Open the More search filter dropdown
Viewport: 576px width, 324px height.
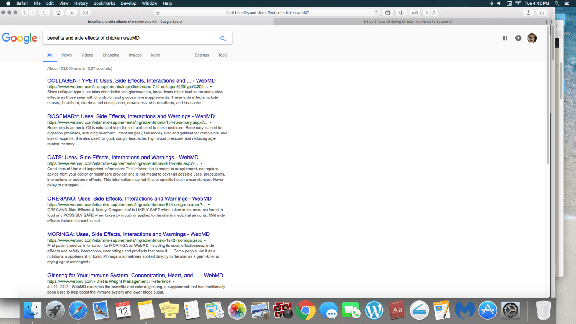[x=155, y=55]
